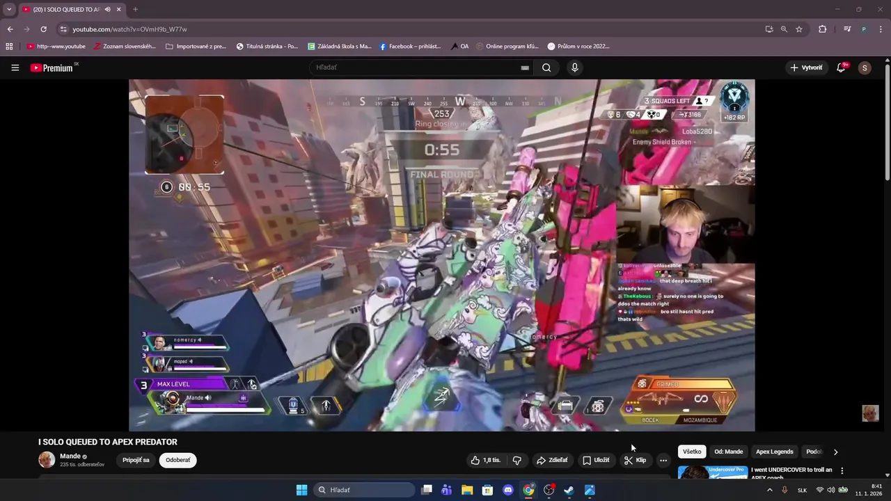Dislike the video with thumbs down
891x501 pixels.
[517, 460]
